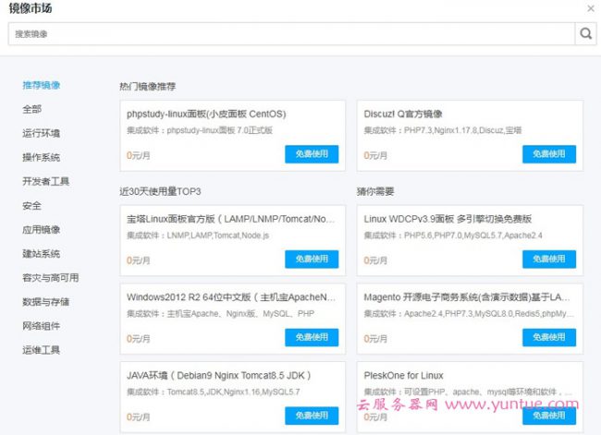601x435 pixels.
Task: Open 应用镜像 category
Action: (x=41, y=230)
